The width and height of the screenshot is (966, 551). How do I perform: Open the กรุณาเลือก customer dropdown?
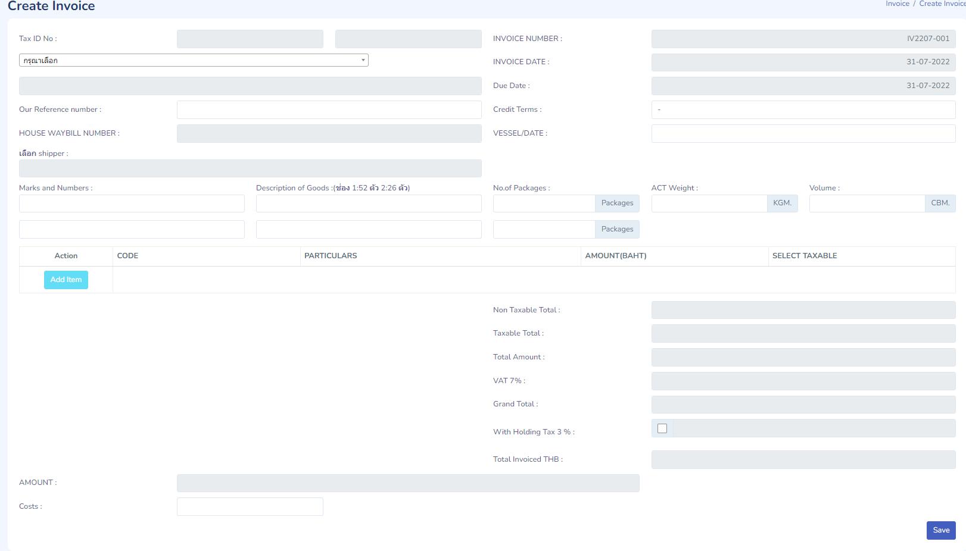pyautogui.click(x=194, y=60)
